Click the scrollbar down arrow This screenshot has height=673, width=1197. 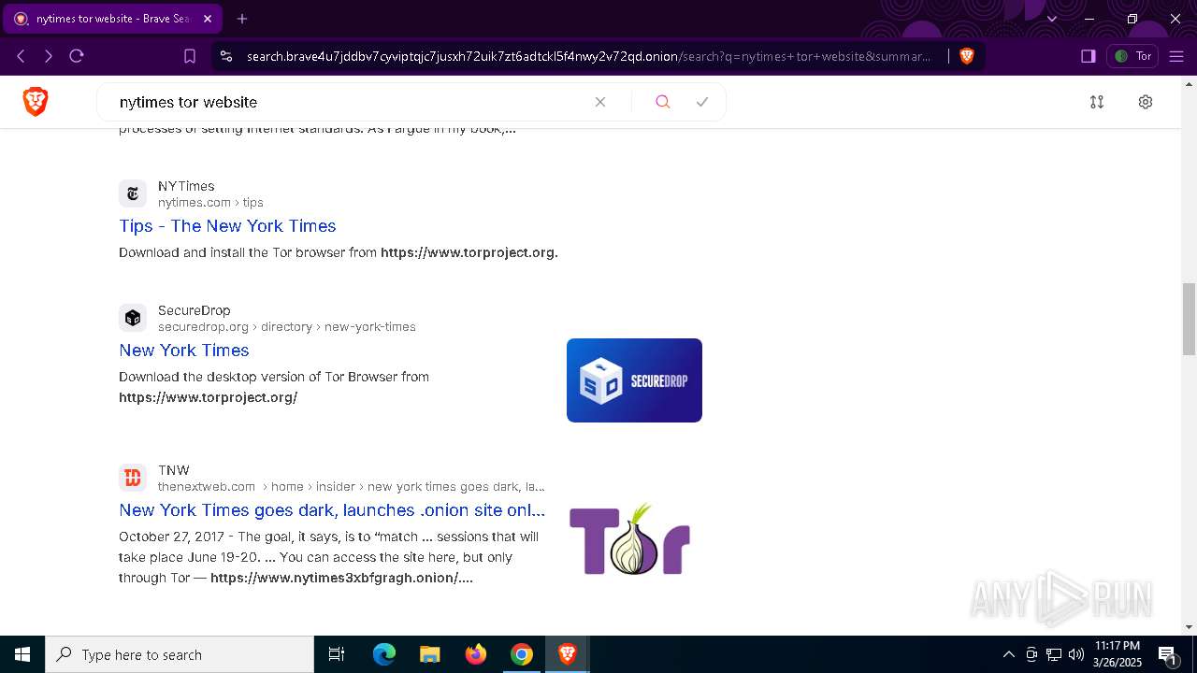point(1189,626)
